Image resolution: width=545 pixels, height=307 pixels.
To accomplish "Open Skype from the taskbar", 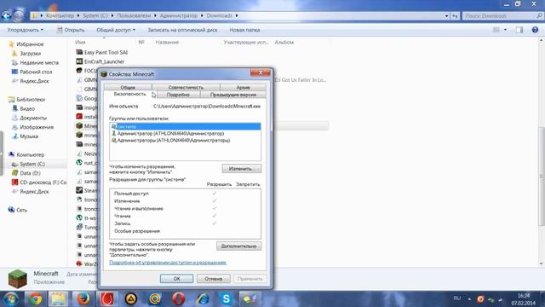I will [227, 299].
